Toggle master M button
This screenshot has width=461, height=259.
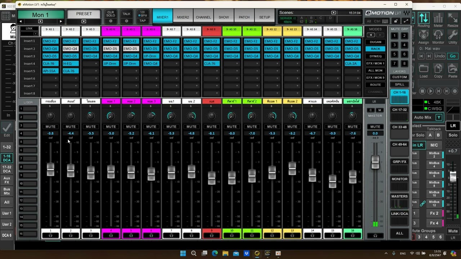(x=379, y=110)
